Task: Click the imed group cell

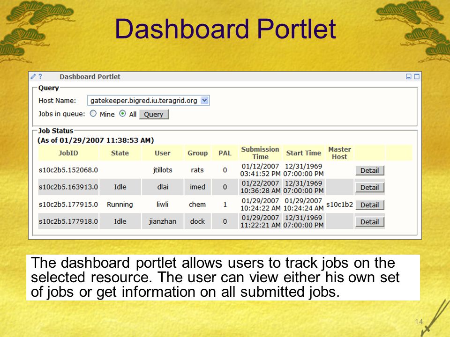Action: 197,187
